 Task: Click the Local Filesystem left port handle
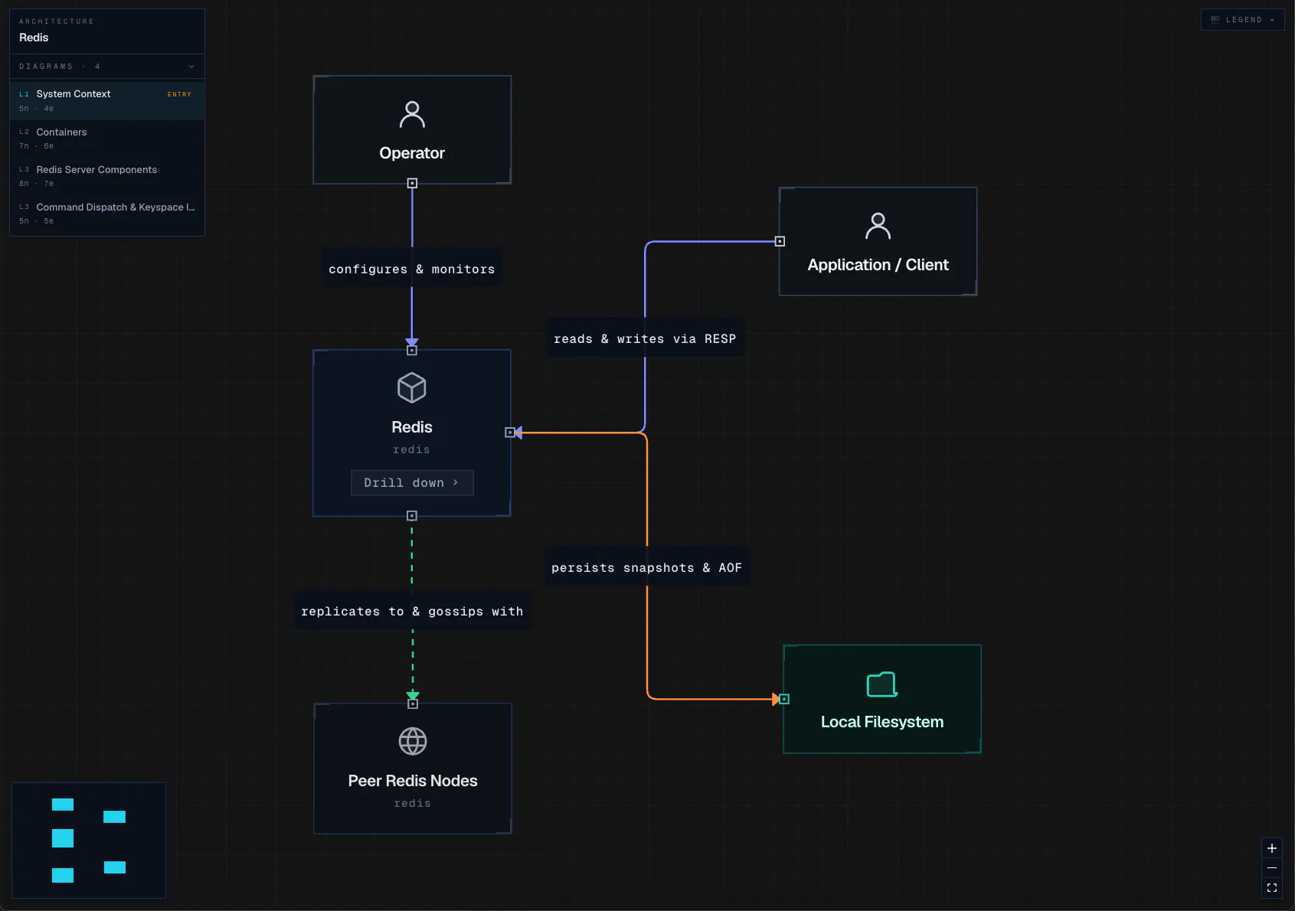pyautogui.click(x=784, y=699)
